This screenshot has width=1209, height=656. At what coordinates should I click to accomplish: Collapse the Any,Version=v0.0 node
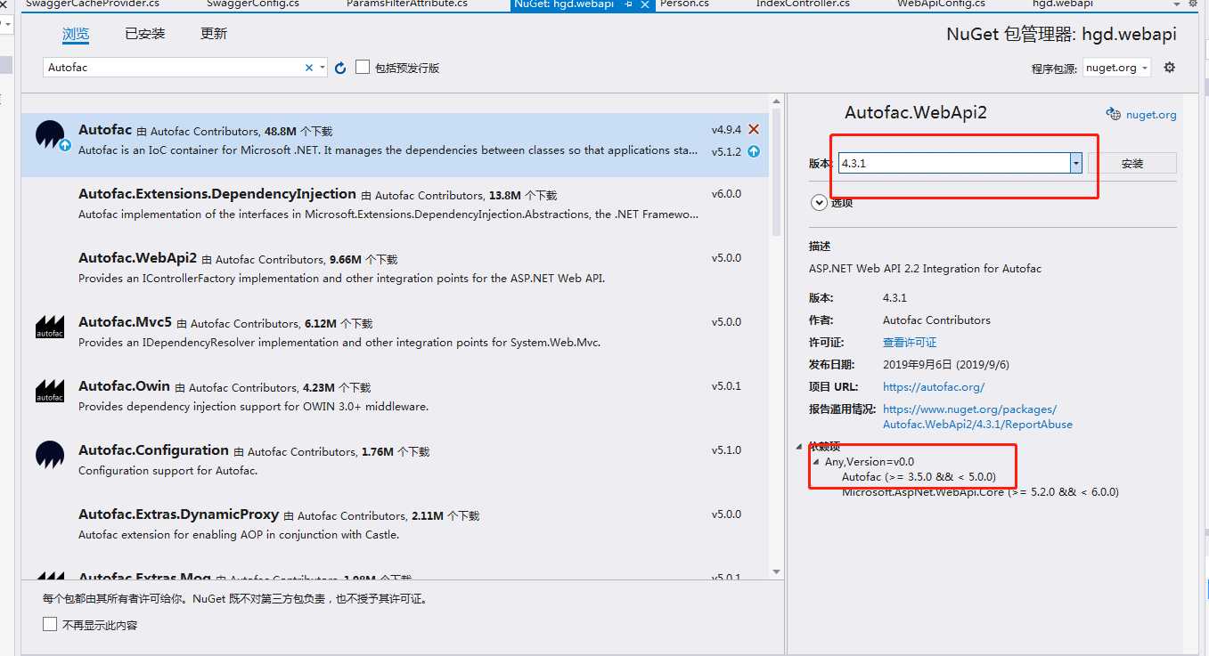(816, 462)
